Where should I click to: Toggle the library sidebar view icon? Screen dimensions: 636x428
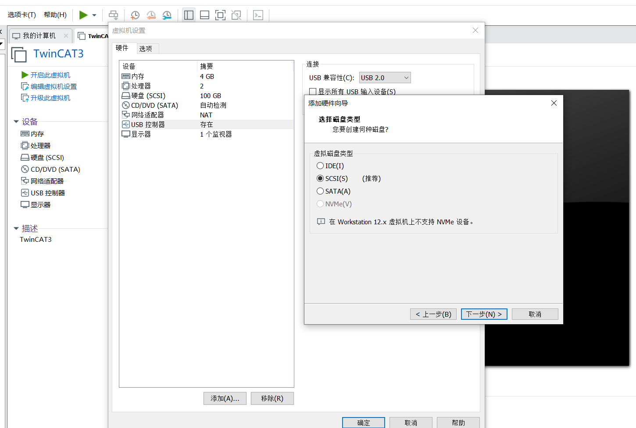click(189, 15)
